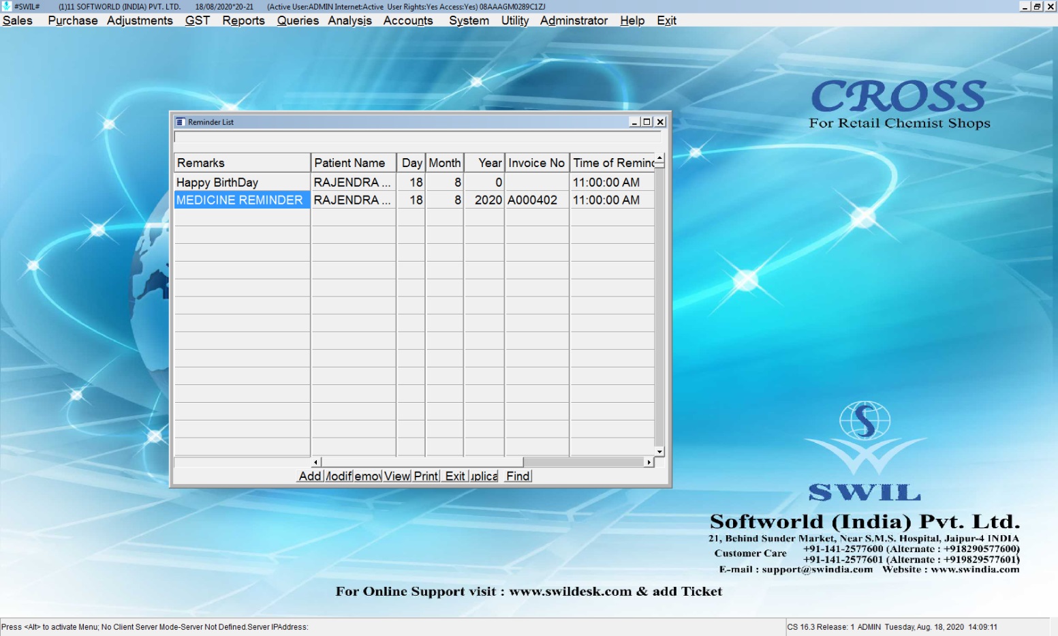Open the Reports menu

[243, 20]
